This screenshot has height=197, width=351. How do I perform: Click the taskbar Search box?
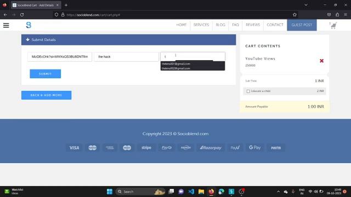click(140, 192)
